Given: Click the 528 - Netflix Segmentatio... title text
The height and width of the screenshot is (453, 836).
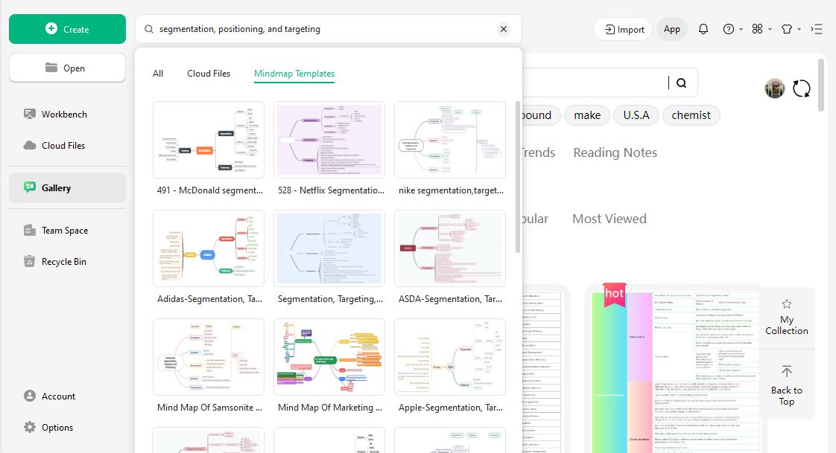Looking at the screenshot, I should [331, 190].
